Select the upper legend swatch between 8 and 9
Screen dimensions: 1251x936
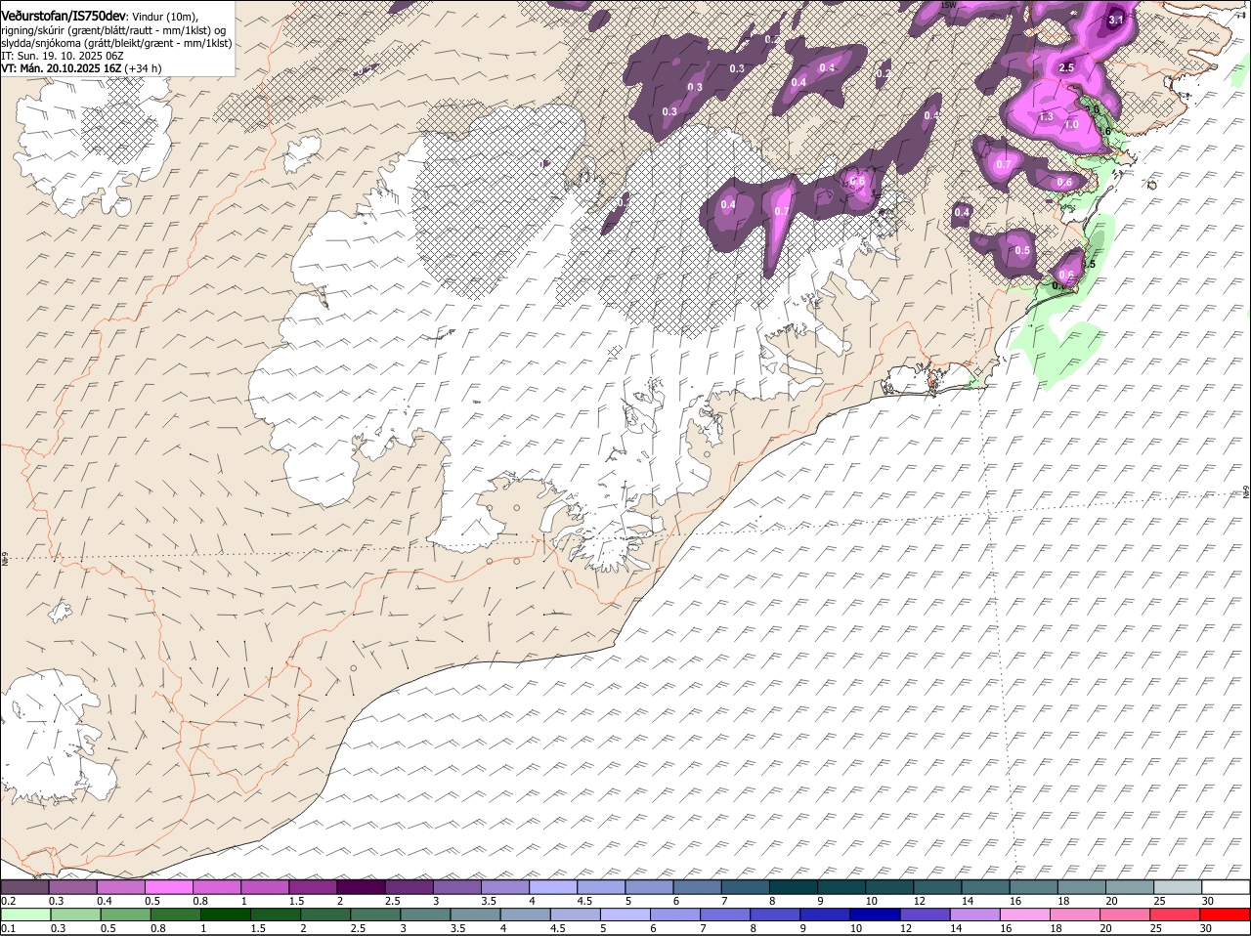(x=794, y=887)
